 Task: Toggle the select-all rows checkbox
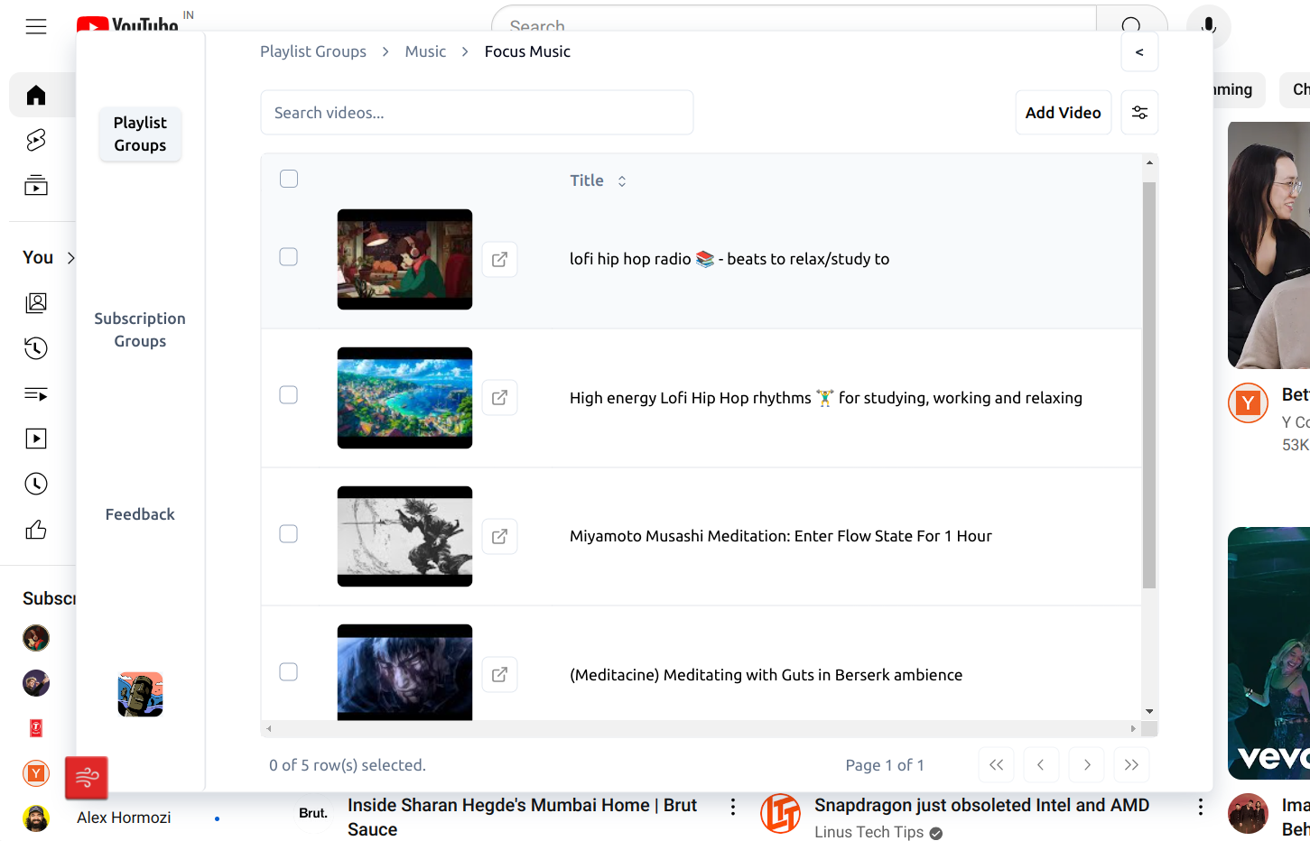click(x=289, y=179)
